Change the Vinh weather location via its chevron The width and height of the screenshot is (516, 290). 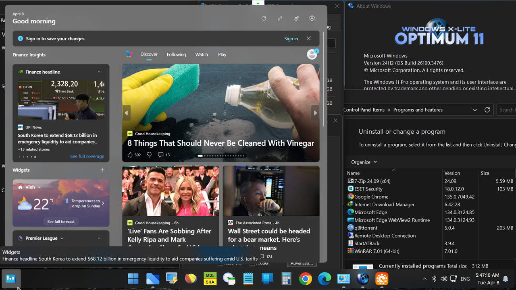pos(39,187)
